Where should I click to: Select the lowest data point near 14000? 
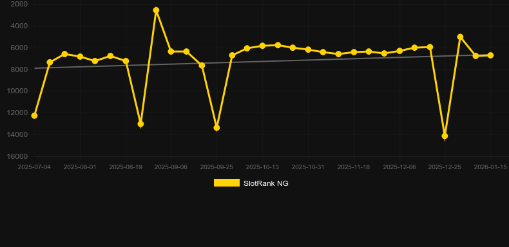445,136
